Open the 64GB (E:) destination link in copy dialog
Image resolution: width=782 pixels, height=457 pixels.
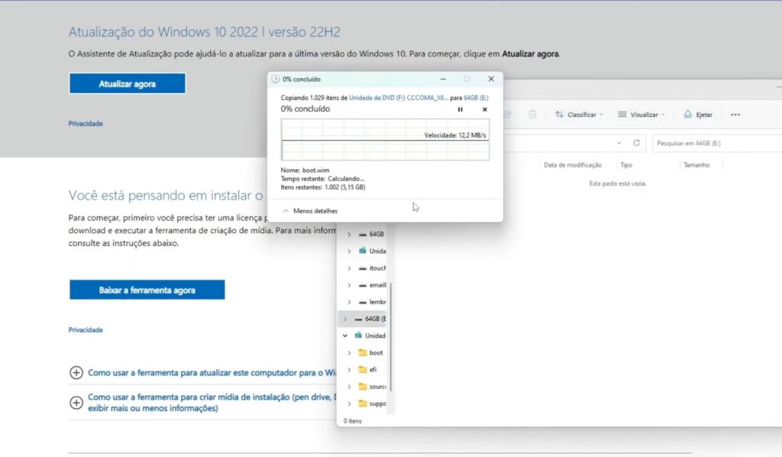(476, 98)
